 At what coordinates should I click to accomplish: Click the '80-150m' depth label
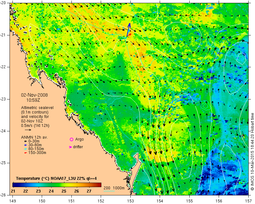(x=36, y=149)
